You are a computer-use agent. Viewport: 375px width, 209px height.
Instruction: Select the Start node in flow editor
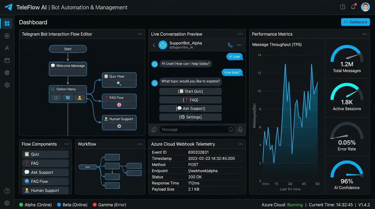[x=68, y=49]
